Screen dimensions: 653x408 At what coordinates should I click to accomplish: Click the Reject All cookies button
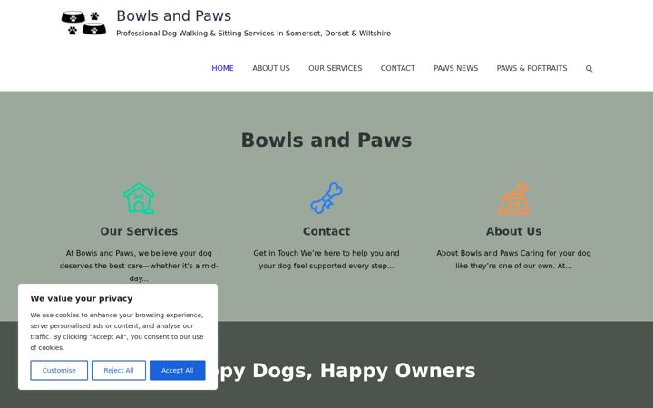pos(119,370)
